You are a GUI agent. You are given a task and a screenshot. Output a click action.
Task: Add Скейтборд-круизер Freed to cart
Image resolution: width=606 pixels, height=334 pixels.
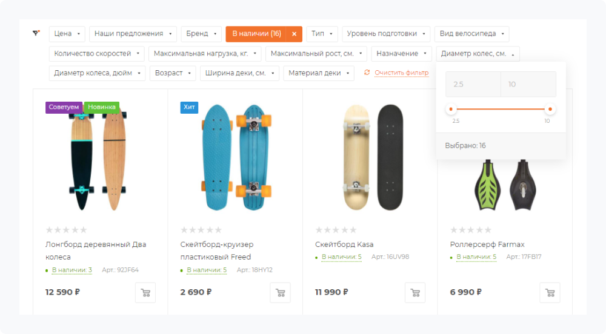click(x=280, y=293)
